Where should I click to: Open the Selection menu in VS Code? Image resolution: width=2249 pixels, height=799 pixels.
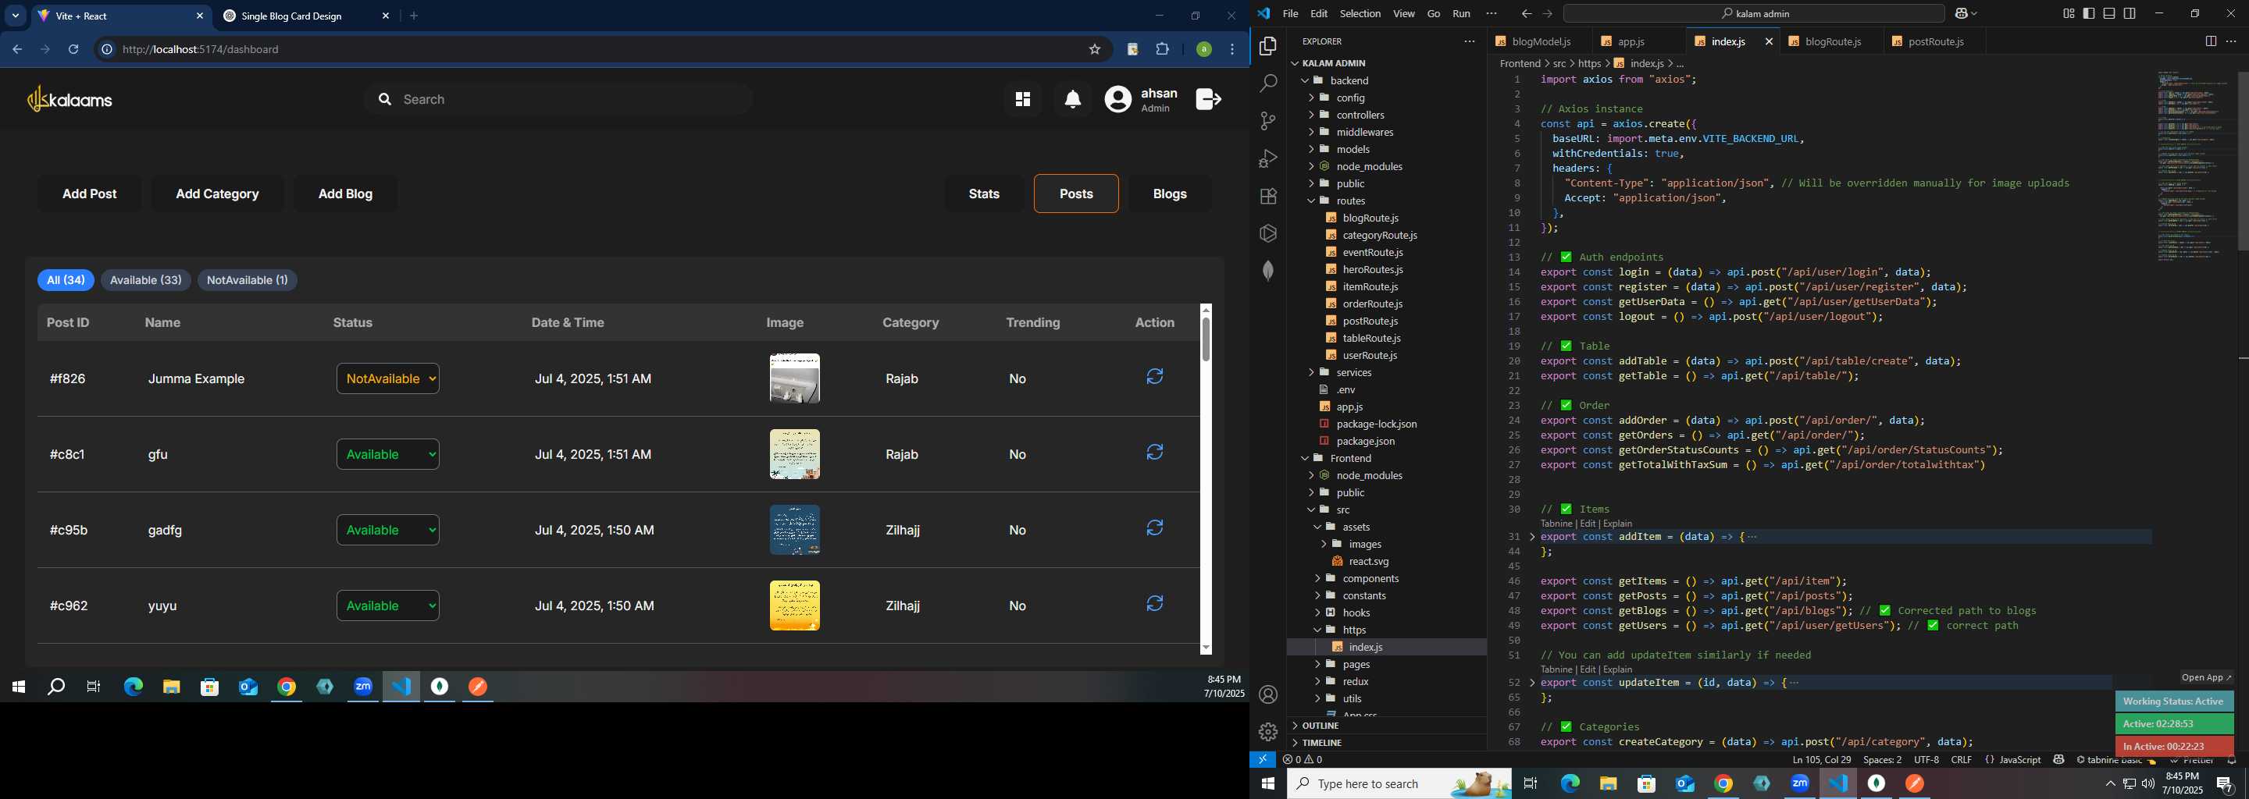pos(1360,14)
